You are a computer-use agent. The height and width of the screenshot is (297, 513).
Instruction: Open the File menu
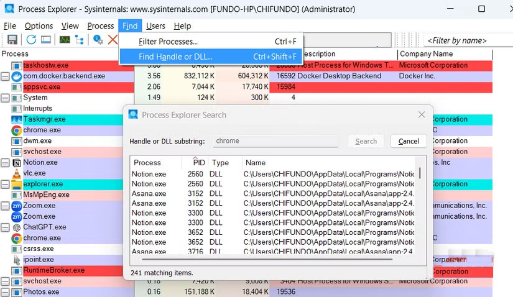click(10, 26)
